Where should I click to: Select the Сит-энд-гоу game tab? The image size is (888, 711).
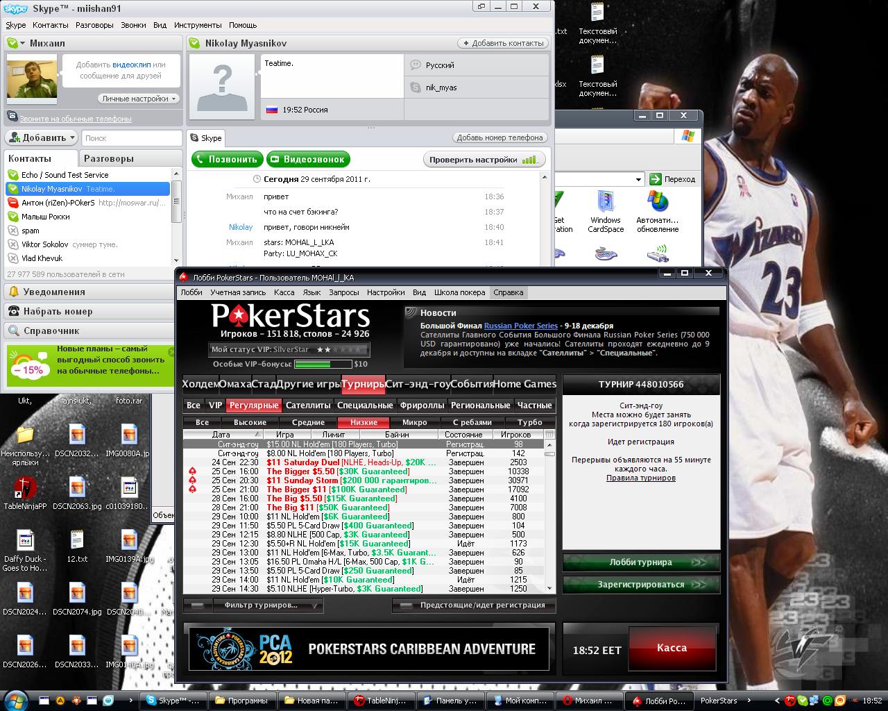point(418,384)
